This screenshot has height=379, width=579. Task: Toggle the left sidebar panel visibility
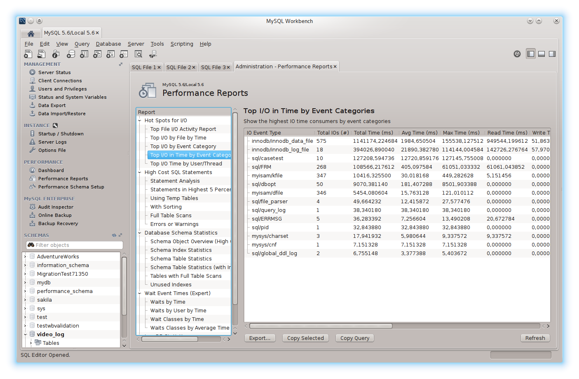531,54
